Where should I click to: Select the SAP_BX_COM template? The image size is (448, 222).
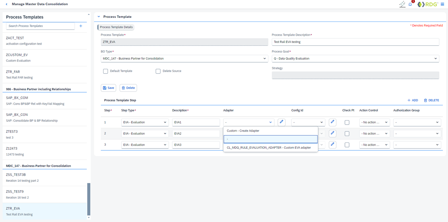(x=45, y=101)
